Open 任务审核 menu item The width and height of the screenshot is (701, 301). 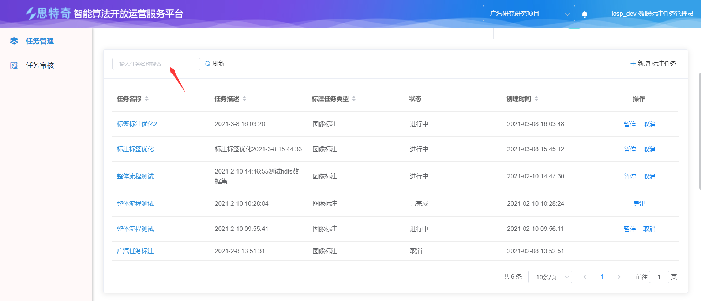tap(40, 66)
